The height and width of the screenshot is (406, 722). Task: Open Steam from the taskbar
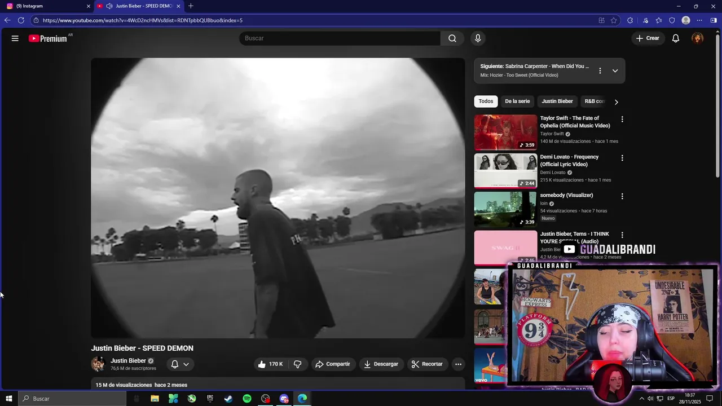pos(228,399)
